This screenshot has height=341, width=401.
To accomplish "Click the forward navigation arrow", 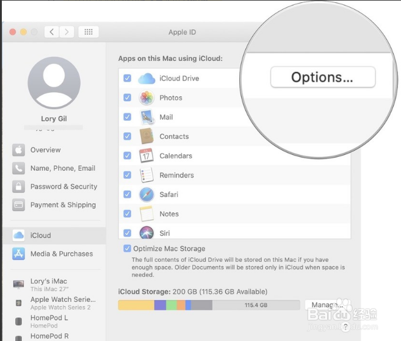I will [x=67, y=32].
